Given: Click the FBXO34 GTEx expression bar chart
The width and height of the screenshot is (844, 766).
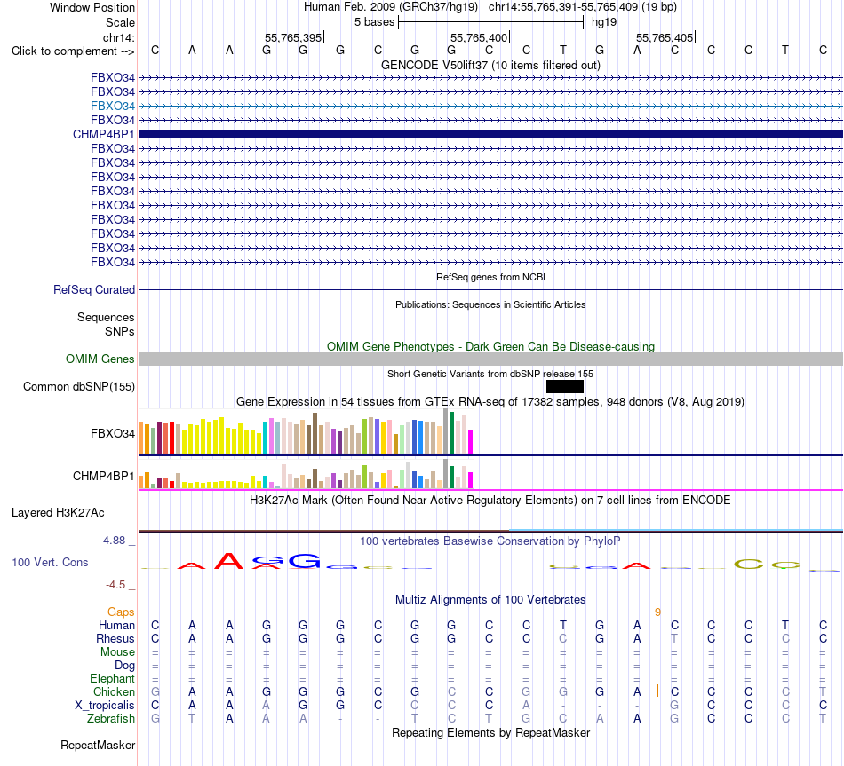Looking at the screenshot, I should [306, 431].
